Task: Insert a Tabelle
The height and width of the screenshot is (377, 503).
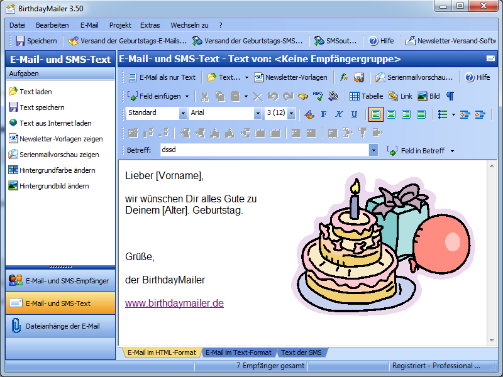Action: (x=366, y=96)
